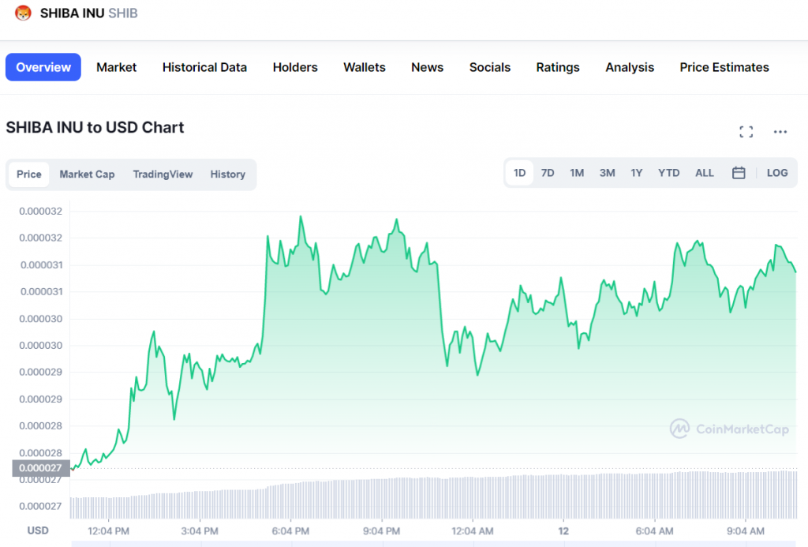Open the three-dot chart options menu
Screen dimensions: 808x547
pyautogui.click(x=780, y=132)
